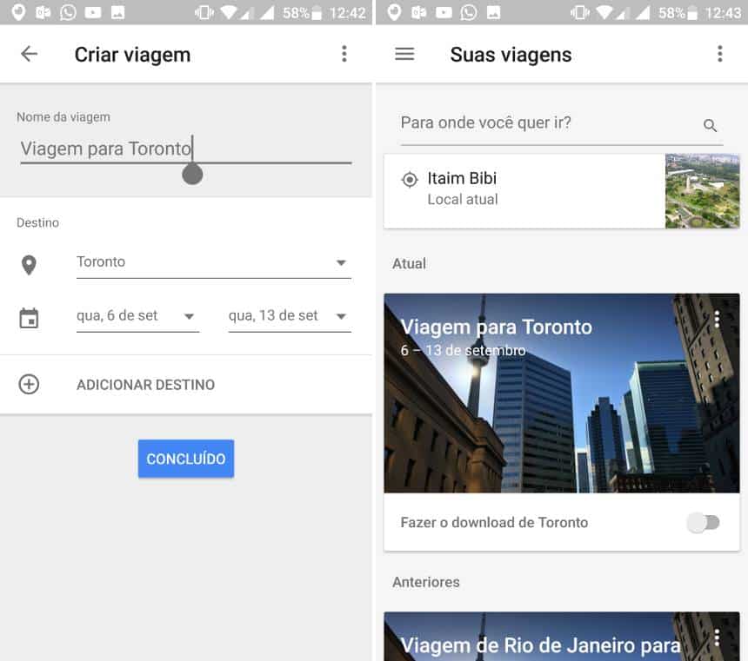Tap the Atual section heading
This screenshot has width=748, height=661.
pyautogui.click(x=409, y=263)
